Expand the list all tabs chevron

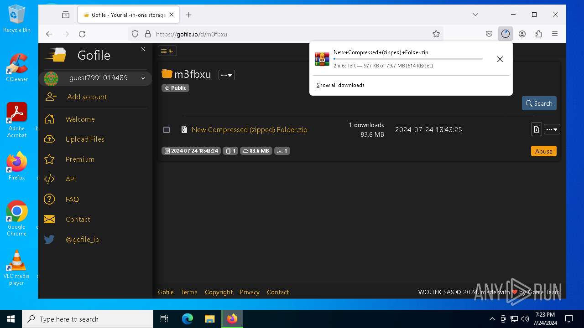pos(475,15)
